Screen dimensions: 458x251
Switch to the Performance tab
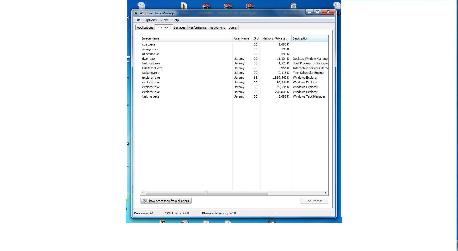click(198, 27)
